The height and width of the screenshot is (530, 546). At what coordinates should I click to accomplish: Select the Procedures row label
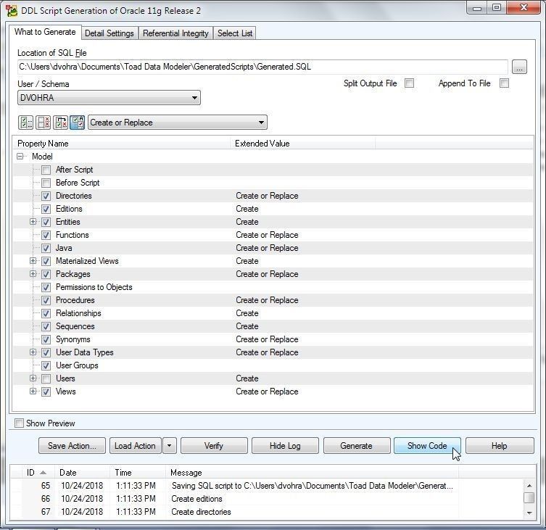pos(75,300)
